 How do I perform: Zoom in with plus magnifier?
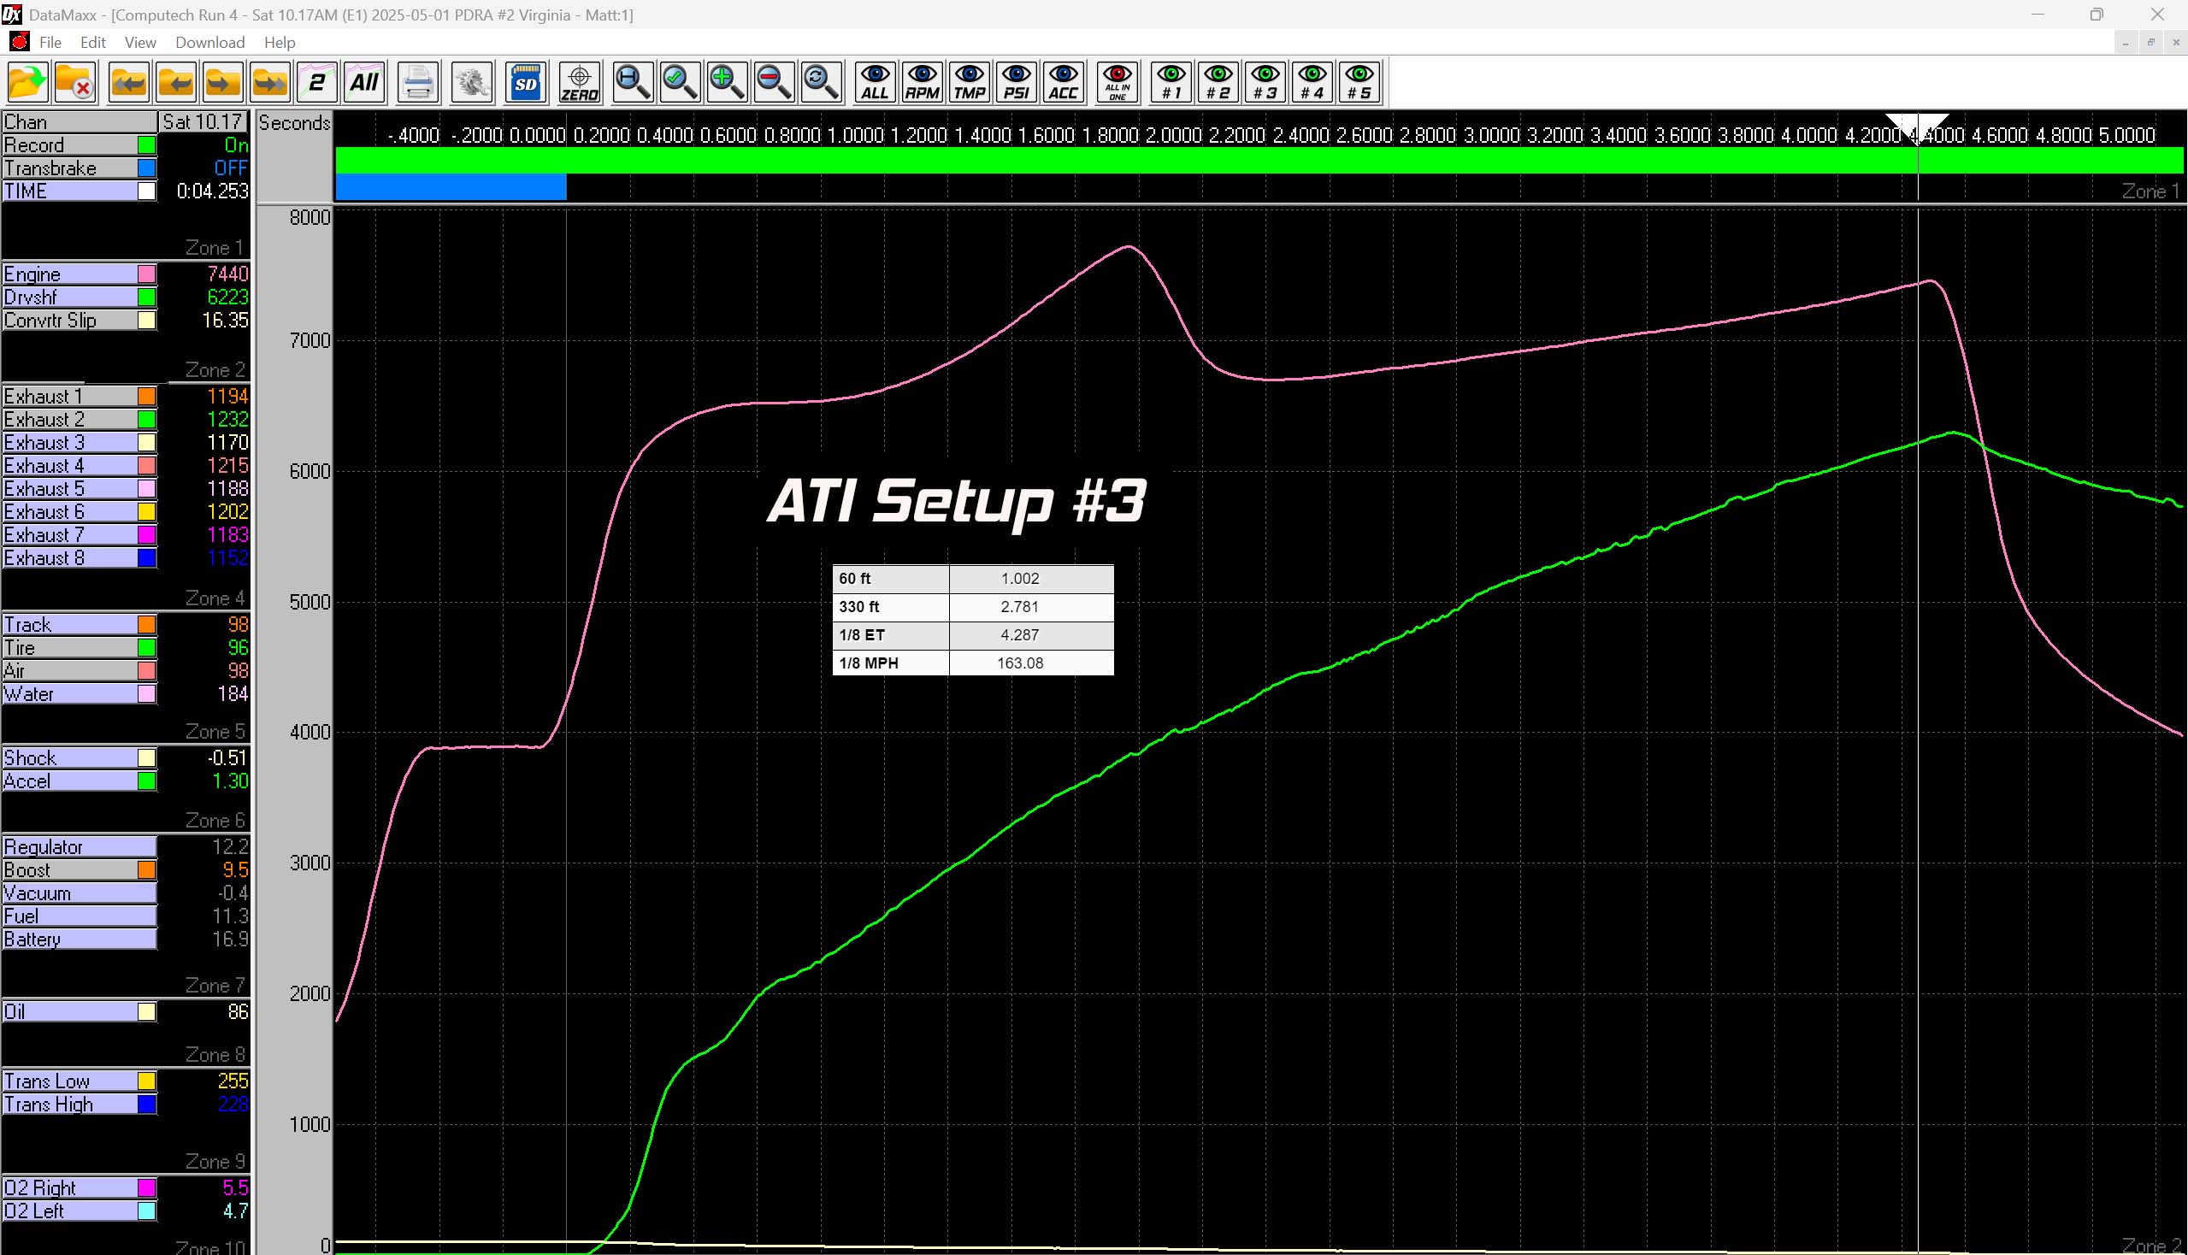tap(727, 83)
